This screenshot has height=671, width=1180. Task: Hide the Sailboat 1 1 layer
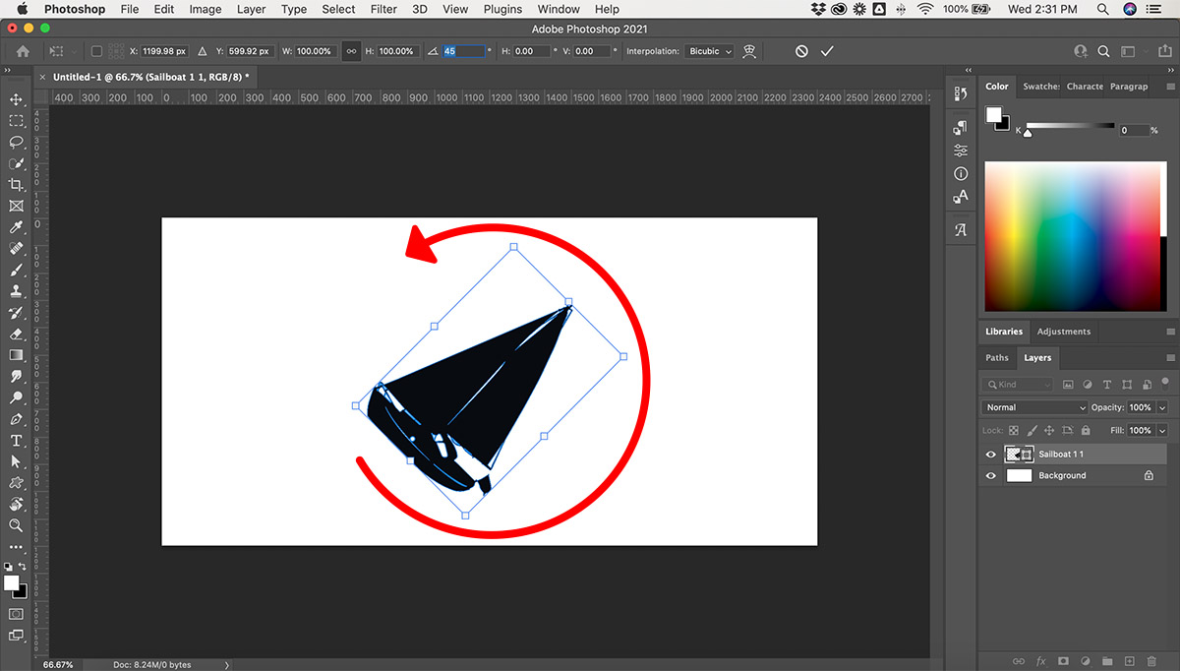[990, 455]
